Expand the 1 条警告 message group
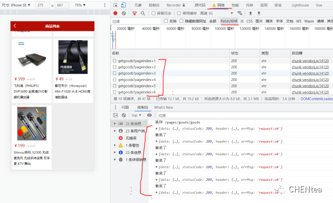333x203 pixels. tap(130, 145)
